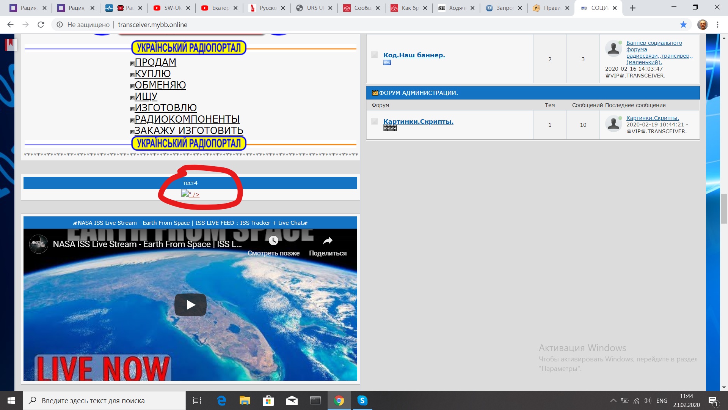The width and height of the screenshot is (728, 410).
Task: Open the ИЗГОТОВЛЮ link
Action: click(165, 108)
